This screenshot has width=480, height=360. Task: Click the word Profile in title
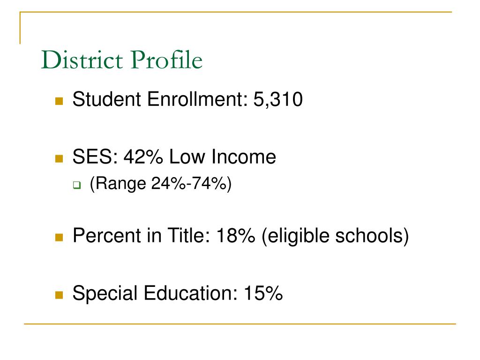[x=167, y=60]
